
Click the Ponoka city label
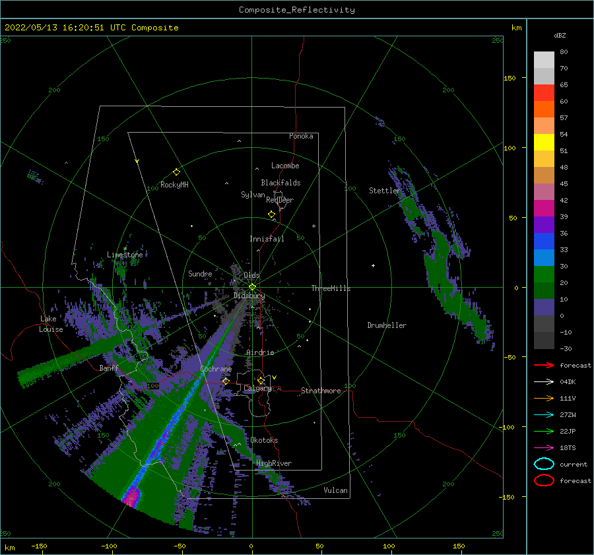tap(301, 136)
